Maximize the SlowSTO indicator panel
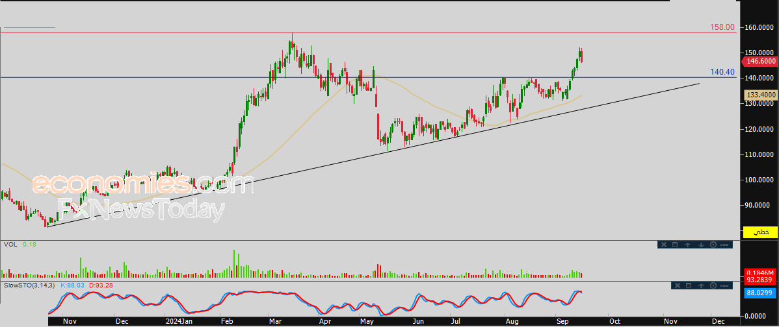The width and height of the screenshot is (779, 327). (x=689, y=285)
